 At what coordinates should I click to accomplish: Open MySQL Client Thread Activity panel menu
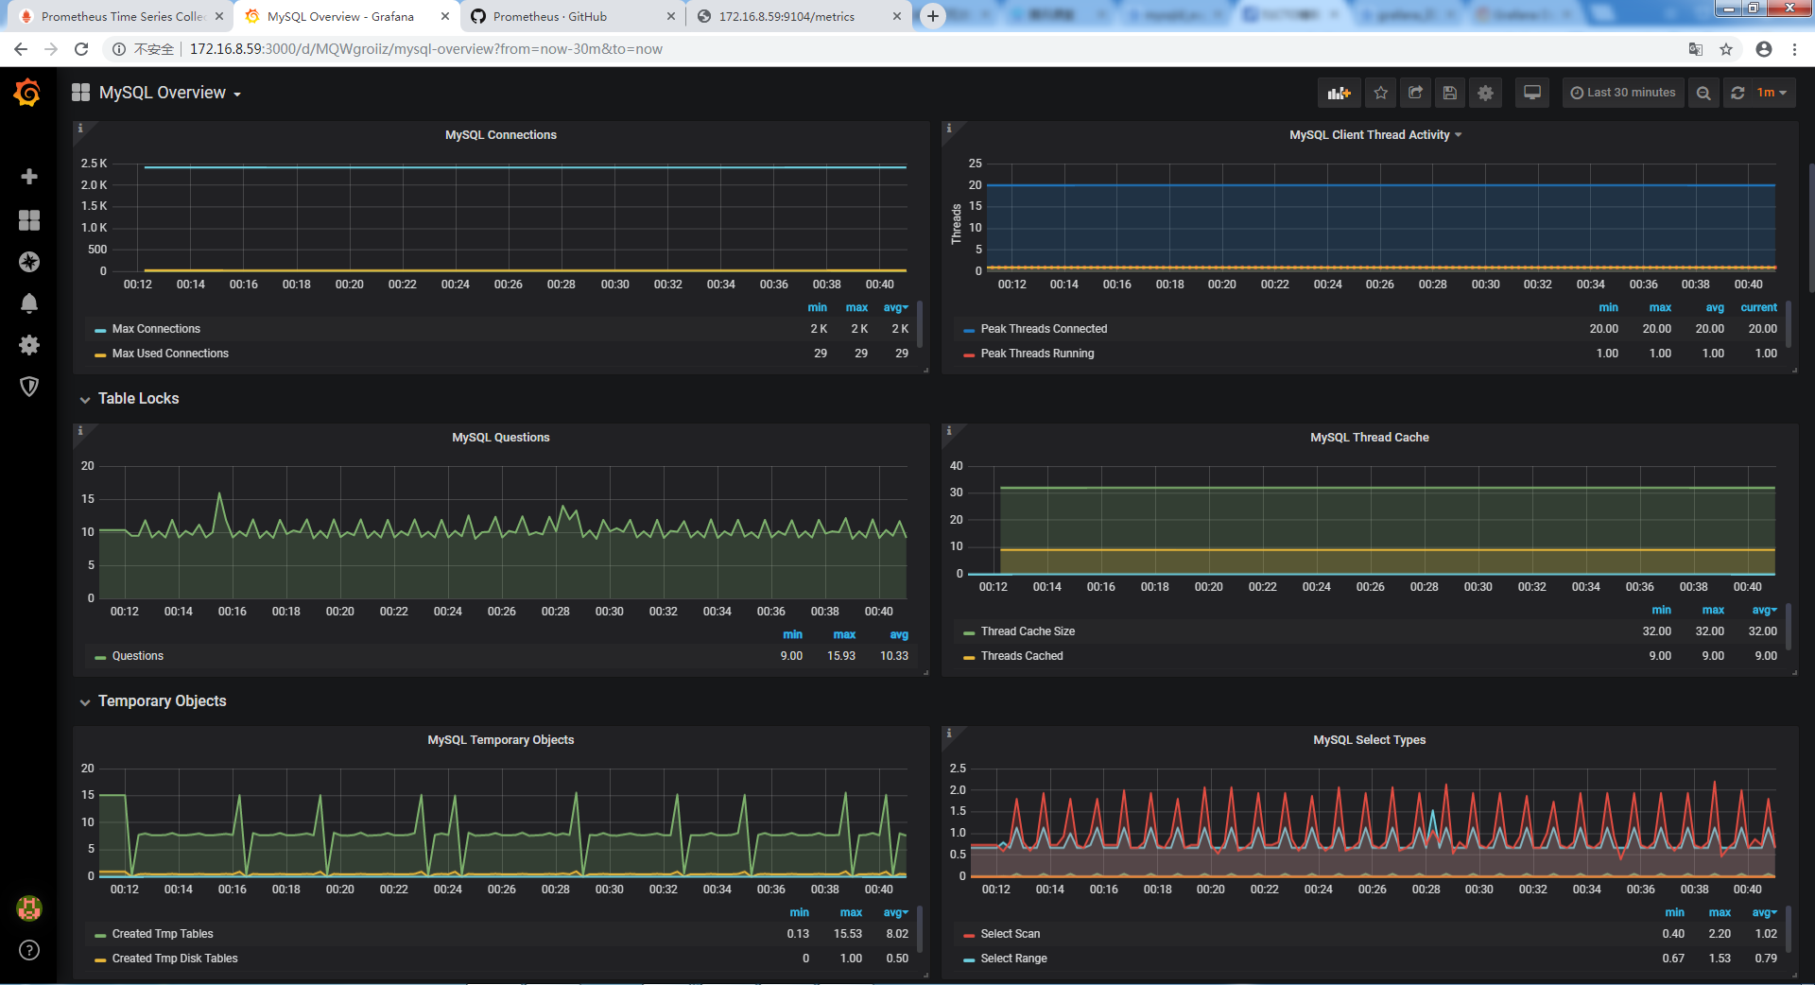click(x=1375, y=135)
